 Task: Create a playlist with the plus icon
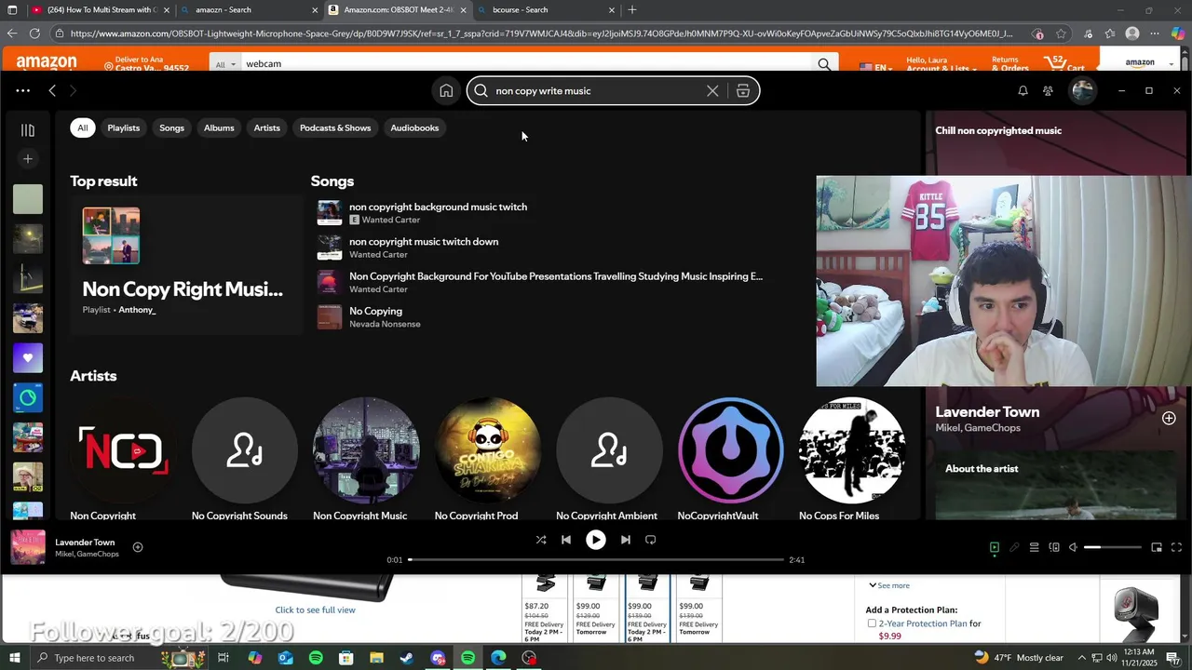28,159
